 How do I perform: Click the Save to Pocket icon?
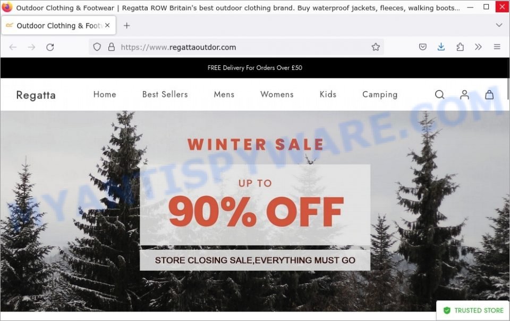tap(422, 47)
